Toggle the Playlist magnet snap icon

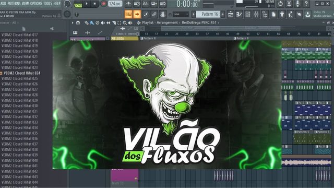pos(78,22)
